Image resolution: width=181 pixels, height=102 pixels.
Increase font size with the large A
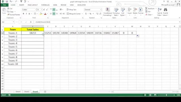pyautogui.click(x=44, y=10)
